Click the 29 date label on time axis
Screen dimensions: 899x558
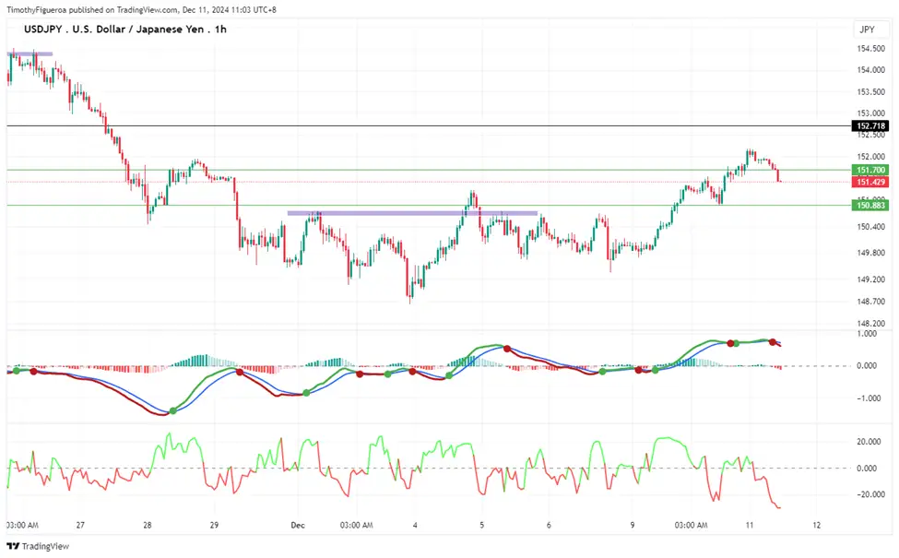point(214,525)
